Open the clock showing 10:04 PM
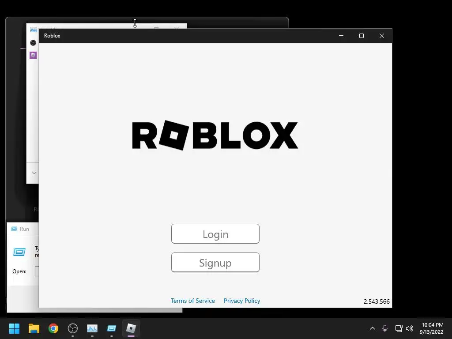Viewport: 452px width, 339px height. (x=432, y=328)
